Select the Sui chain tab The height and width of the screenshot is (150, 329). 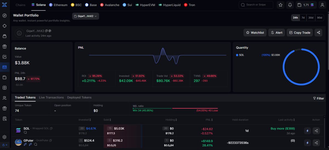(127, 5)
